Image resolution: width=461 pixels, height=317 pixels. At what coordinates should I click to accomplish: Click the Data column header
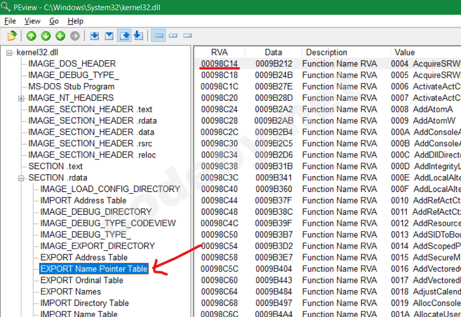click(273, 52)
